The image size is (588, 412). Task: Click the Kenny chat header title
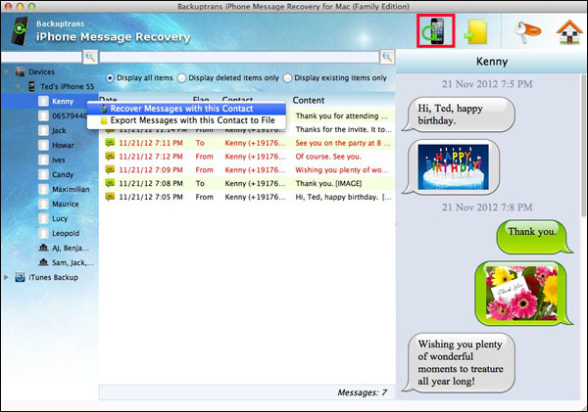492,62
